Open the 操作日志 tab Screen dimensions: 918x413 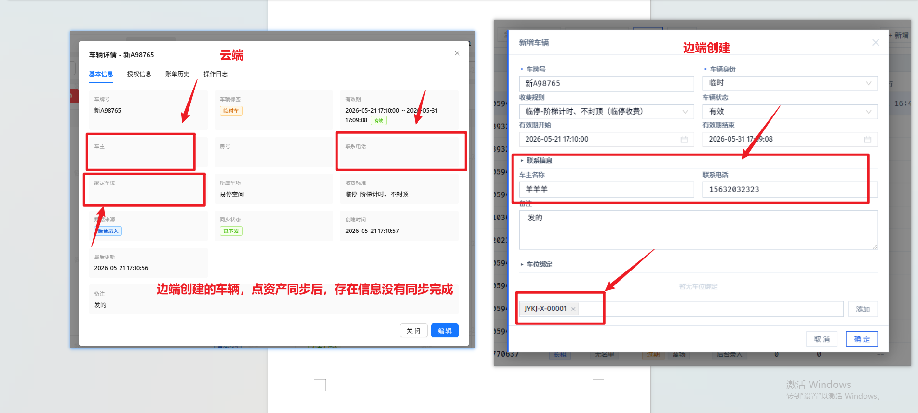point(216,74)
